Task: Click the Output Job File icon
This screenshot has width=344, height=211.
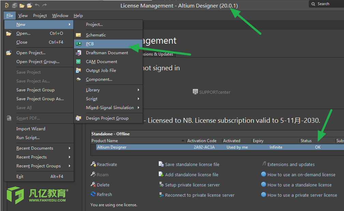Action: click(78, 71)
